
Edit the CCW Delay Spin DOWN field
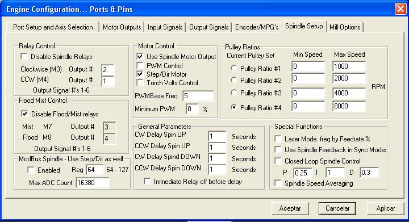tap(217, 170)
